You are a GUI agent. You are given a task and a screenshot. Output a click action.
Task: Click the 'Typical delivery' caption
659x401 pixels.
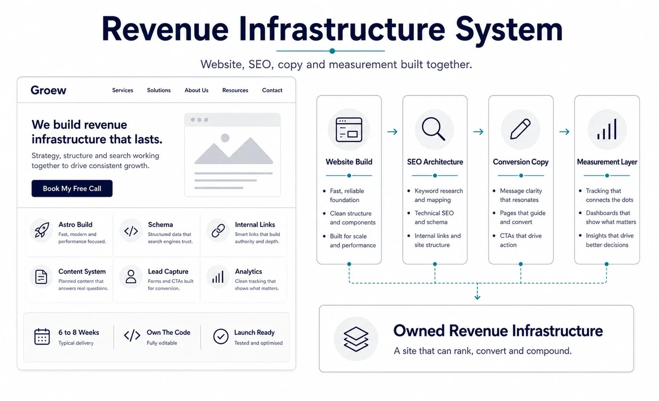point(76,343)
